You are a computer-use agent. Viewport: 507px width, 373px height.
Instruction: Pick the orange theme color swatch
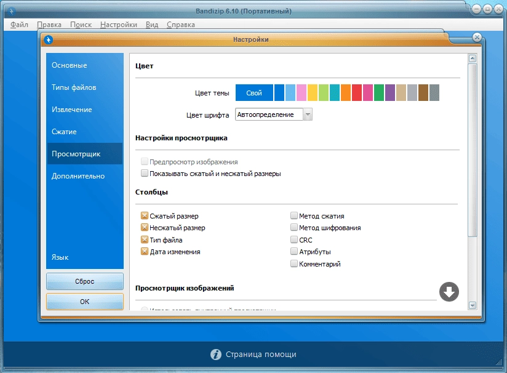(x=346, y=93)
